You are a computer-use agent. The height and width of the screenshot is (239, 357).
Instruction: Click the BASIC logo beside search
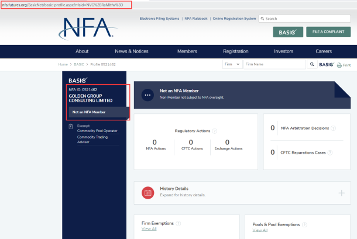(326, 64)
